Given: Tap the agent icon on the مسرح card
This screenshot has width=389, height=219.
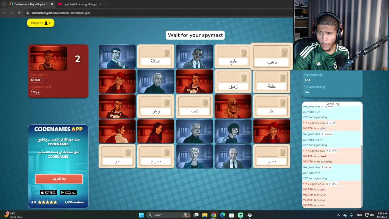Looking at the screenshot, I should [x=167, y=153].
